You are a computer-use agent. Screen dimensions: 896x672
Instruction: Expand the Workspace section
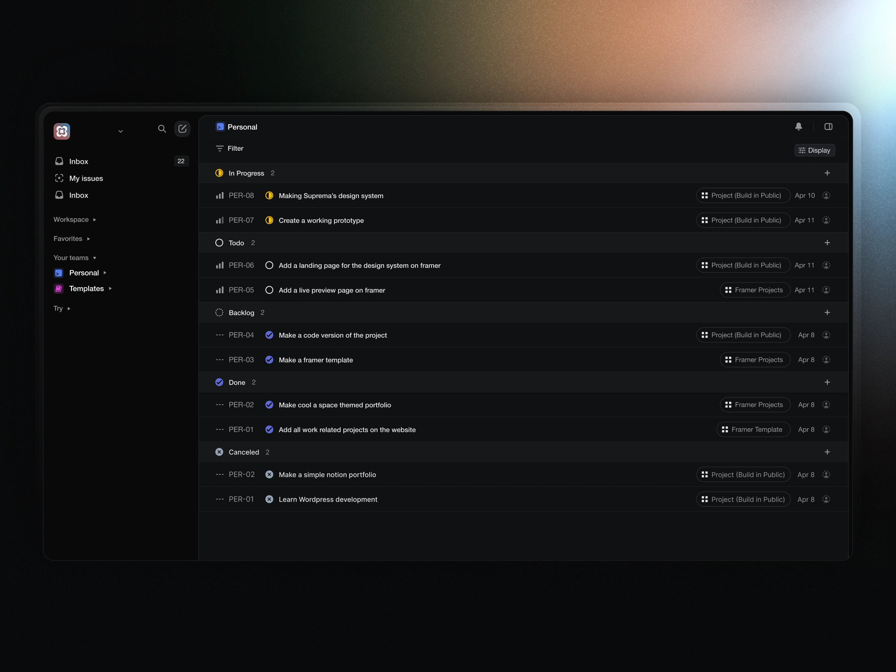[75, 220]
